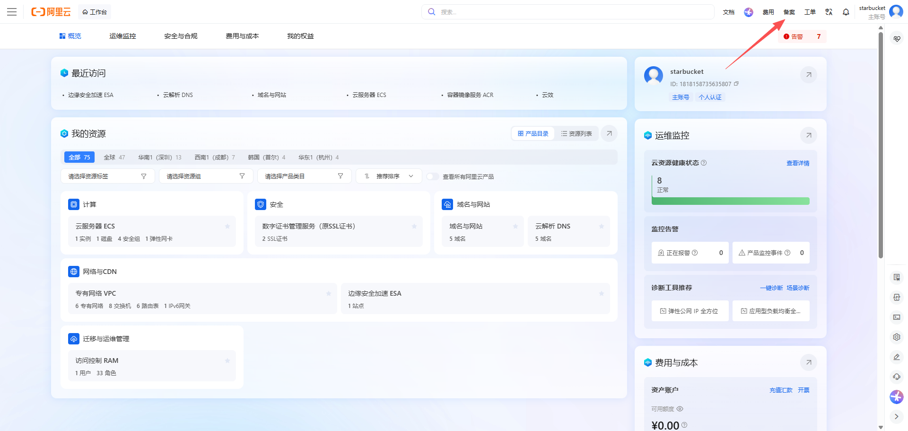Open 我的资源 in new page arrow
The height and width of the screenshot is (431, 908).
[x=609, y=133]
